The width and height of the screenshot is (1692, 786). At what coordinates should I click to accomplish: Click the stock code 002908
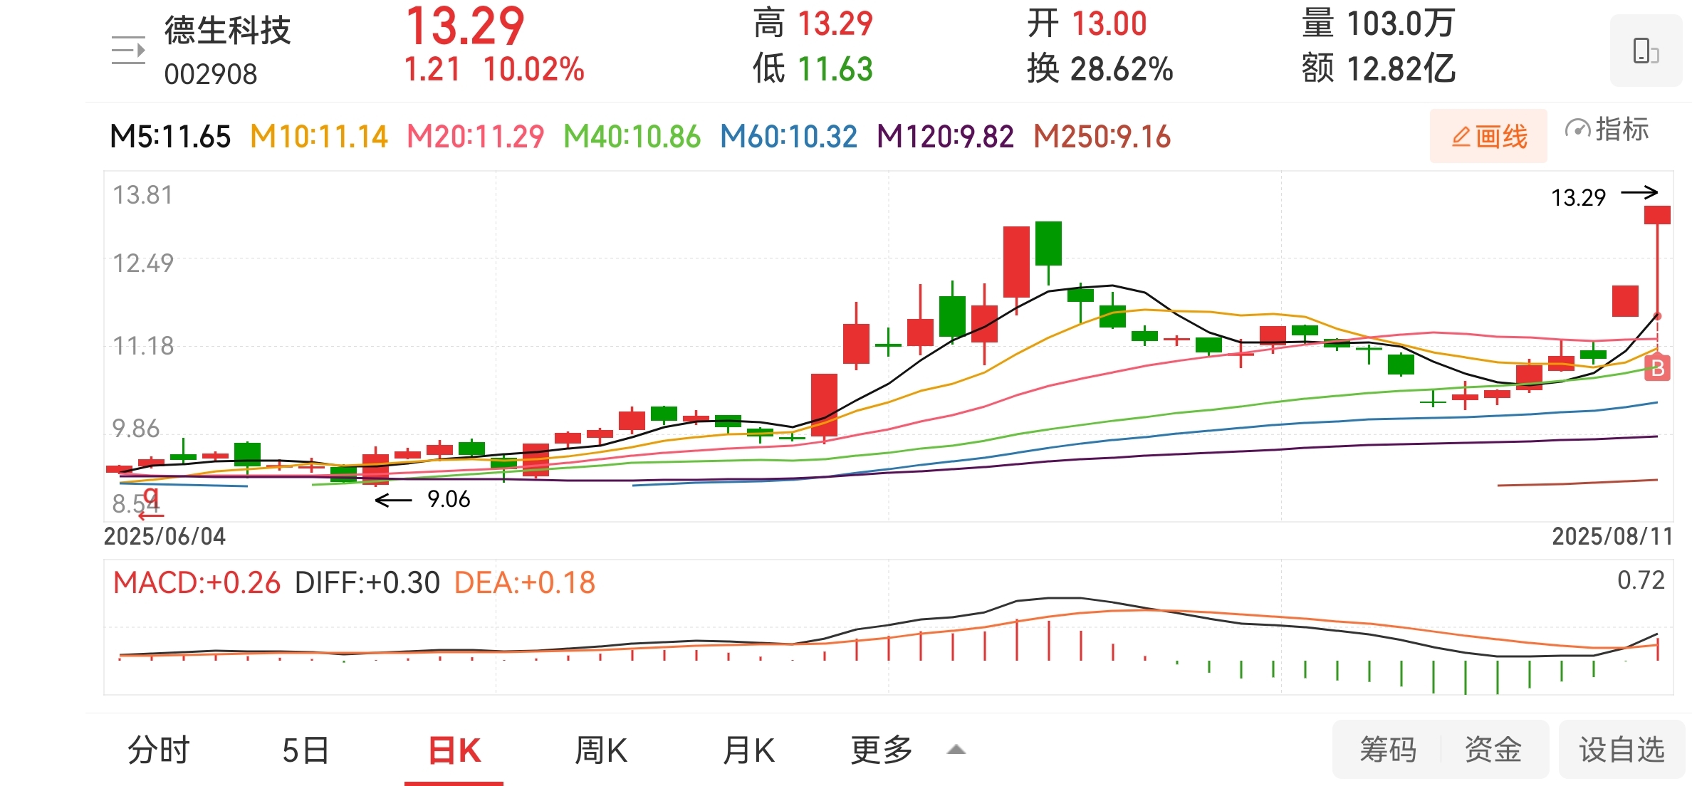point(210,74)
